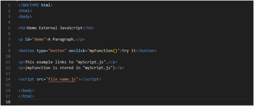Click the closing /h2 tag on line 5
This screenshot has height=106, width=254.
click(x=89, y=28)
